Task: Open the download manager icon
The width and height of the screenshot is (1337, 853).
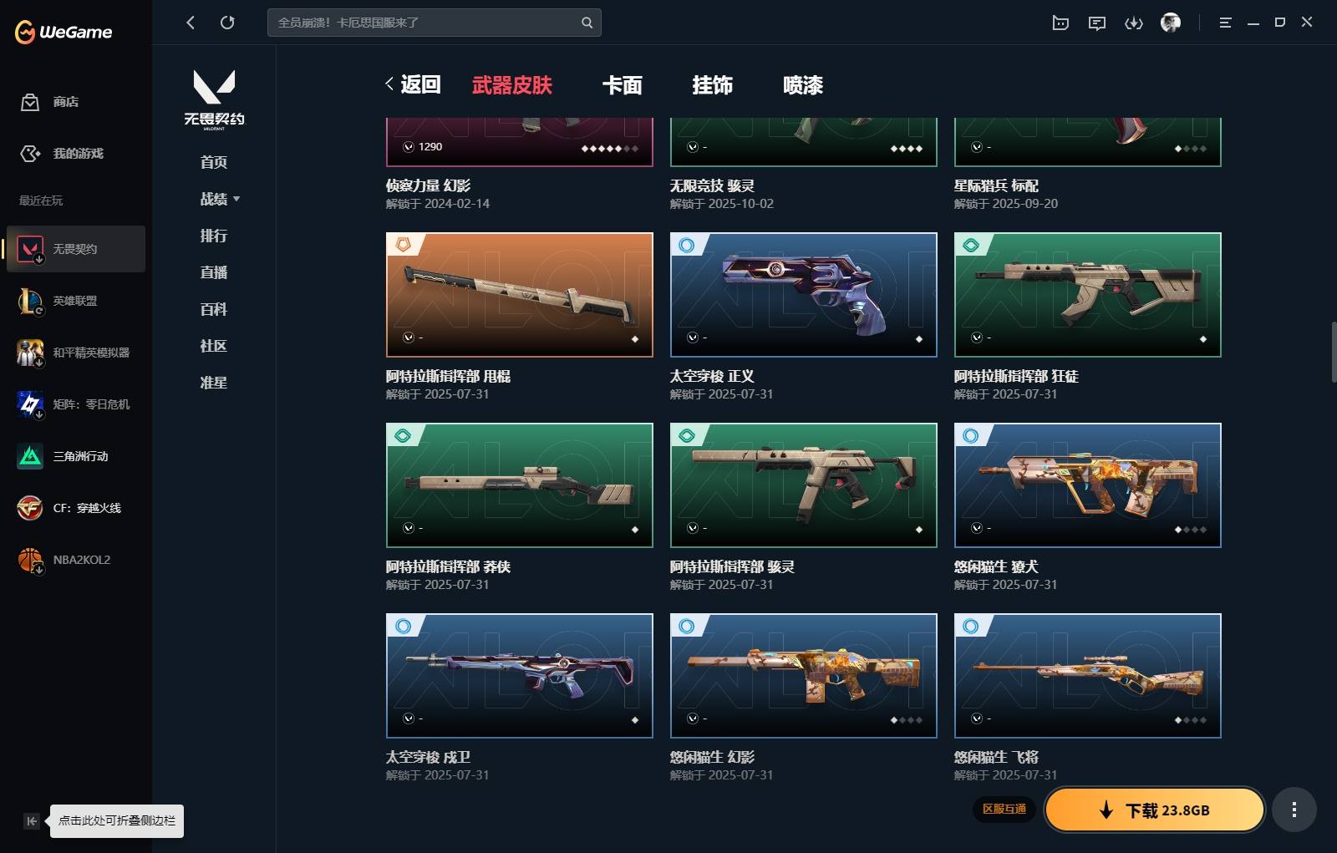Action: [1133, 23]
